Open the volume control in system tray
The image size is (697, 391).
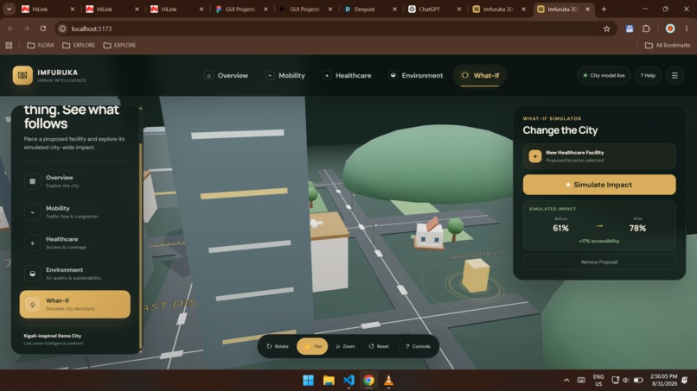[625, 381]
